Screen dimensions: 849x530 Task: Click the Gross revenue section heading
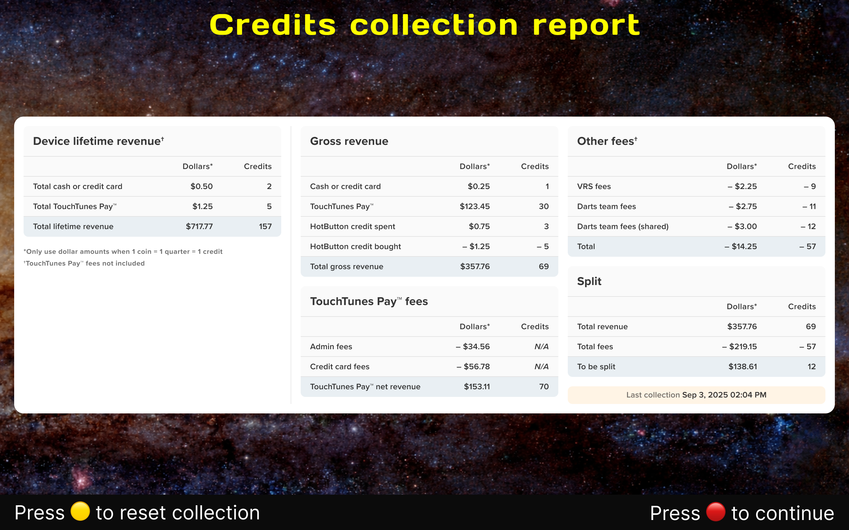point(349,141)
